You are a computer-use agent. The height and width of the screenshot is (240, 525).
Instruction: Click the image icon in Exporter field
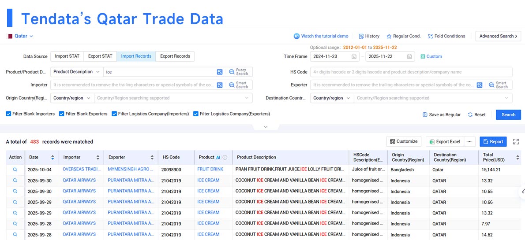point(480,85)
